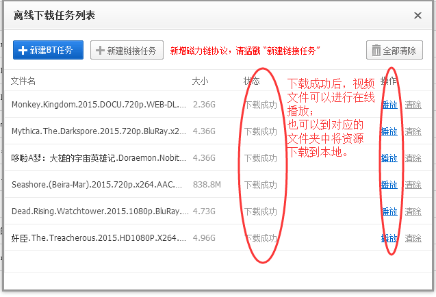Screen dimensions: 436x297
Task: Play the Monkey.Kingdom.2015 video via 播放
Action: coord(389,105)
